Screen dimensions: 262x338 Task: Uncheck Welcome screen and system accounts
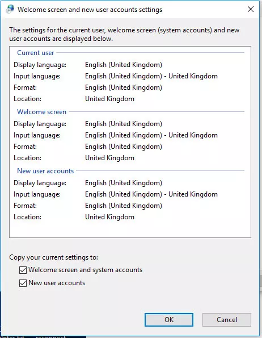[23, 270]
